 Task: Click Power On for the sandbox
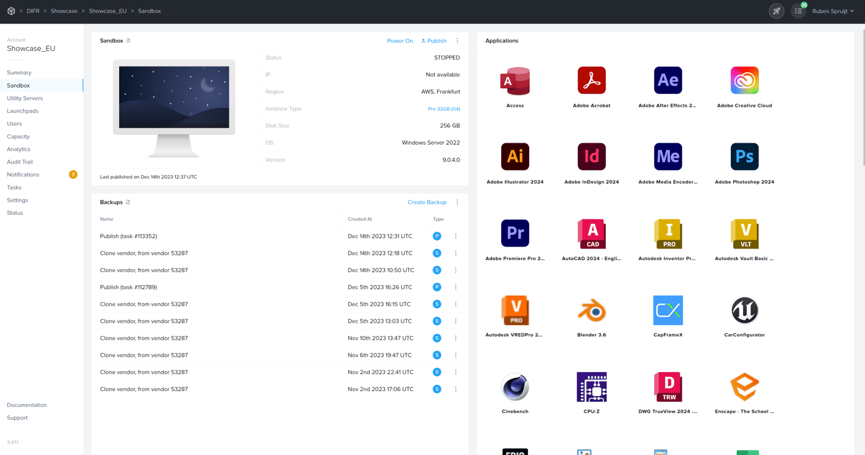click(400, 41)
